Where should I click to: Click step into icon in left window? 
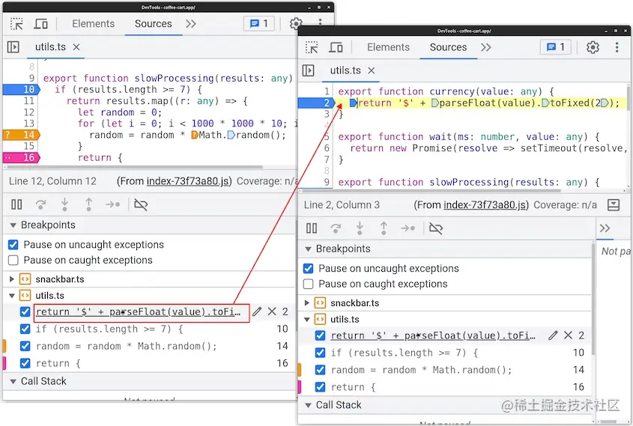(64, 204)
